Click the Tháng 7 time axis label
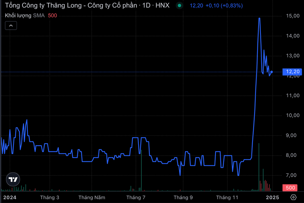304x203 pixels. (136, 198)
